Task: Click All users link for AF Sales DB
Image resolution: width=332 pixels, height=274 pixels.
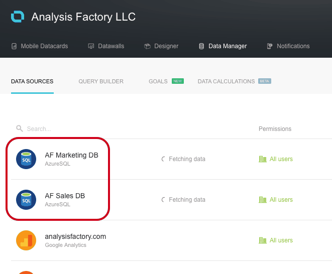Action: tap(281, 200)
